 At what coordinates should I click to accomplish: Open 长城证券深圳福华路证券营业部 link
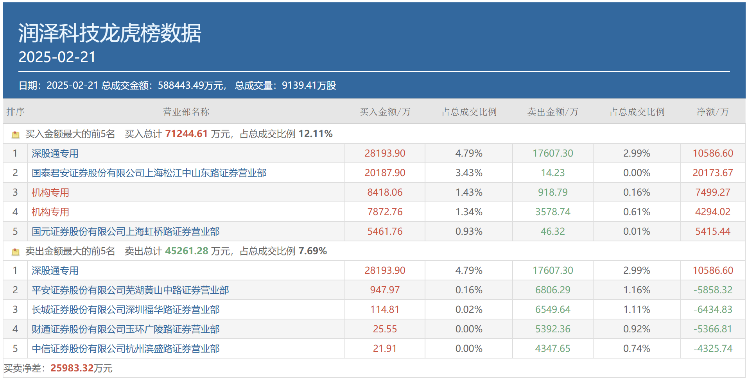(x=126, y=310)
